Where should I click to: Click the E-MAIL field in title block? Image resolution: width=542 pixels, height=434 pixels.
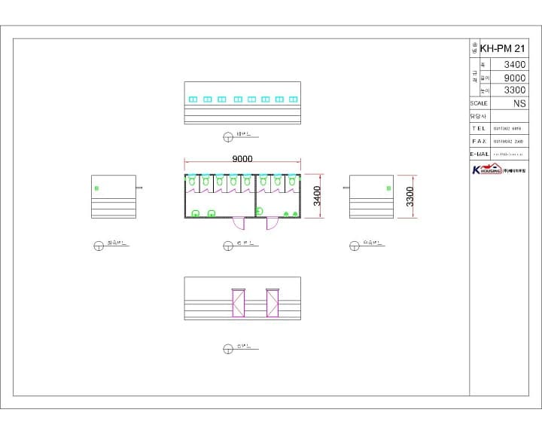click(x=510, y=154)
